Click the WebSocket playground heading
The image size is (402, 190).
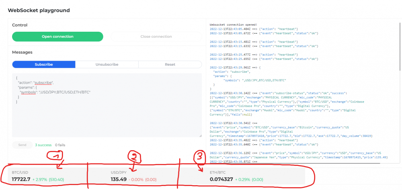39,10
